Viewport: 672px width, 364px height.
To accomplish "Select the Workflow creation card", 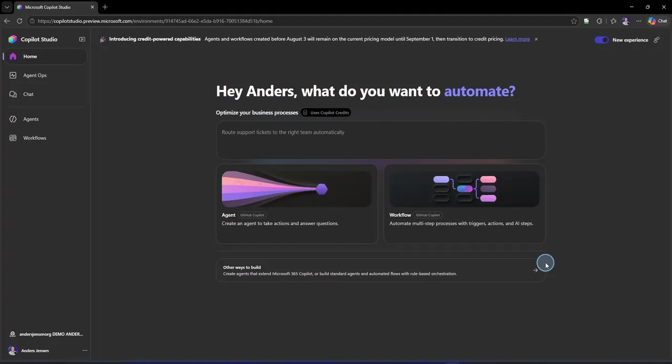I will tap(465, 204).
